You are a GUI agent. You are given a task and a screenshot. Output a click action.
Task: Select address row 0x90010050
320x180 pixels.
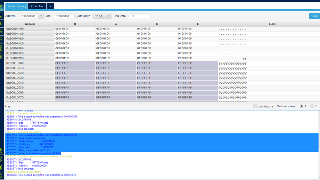point(30,87)
